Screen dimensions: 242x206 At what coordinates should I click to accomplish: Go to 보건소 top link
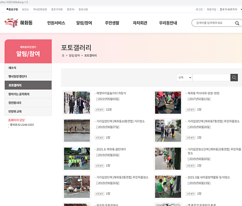pyautogui.click(x=25, y=9)
